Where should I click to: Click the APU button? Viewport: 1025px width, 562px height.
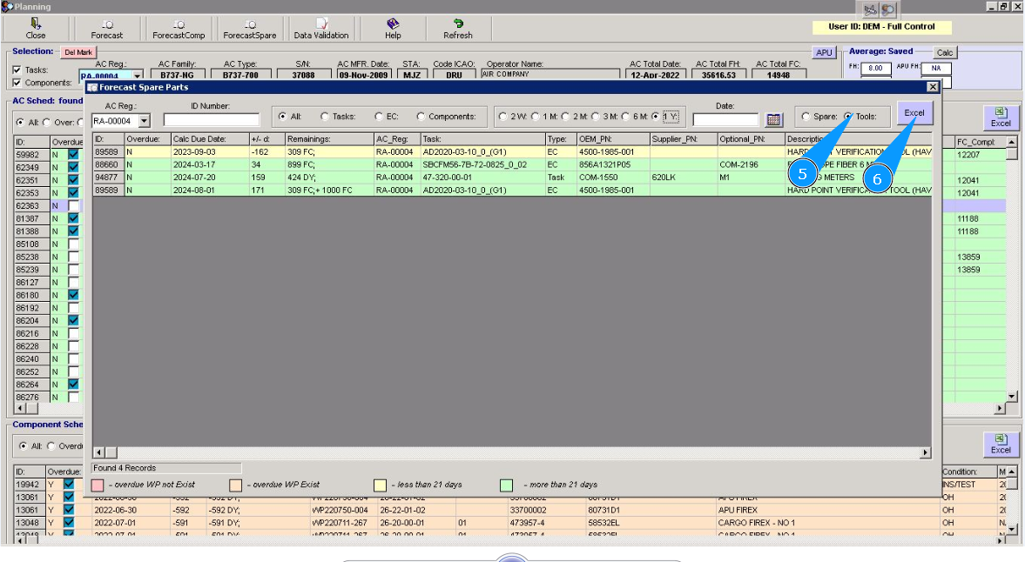[824, 53]
